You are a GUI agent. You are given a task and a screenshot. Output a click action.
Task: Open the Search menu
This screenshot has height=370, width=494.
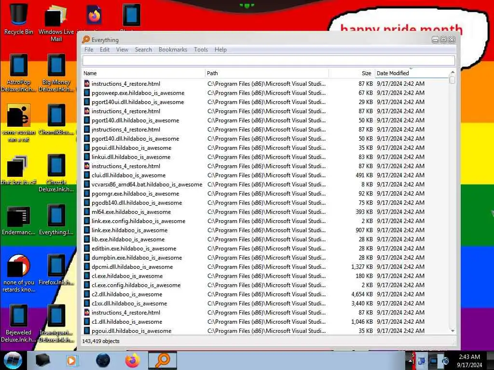point(143,50)
